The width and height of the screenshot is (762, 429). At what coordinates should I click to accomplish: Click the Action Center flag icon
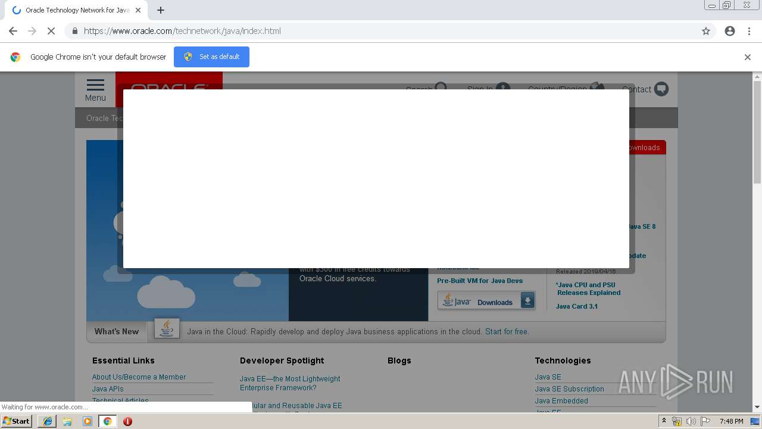click(x=705, y=421)
